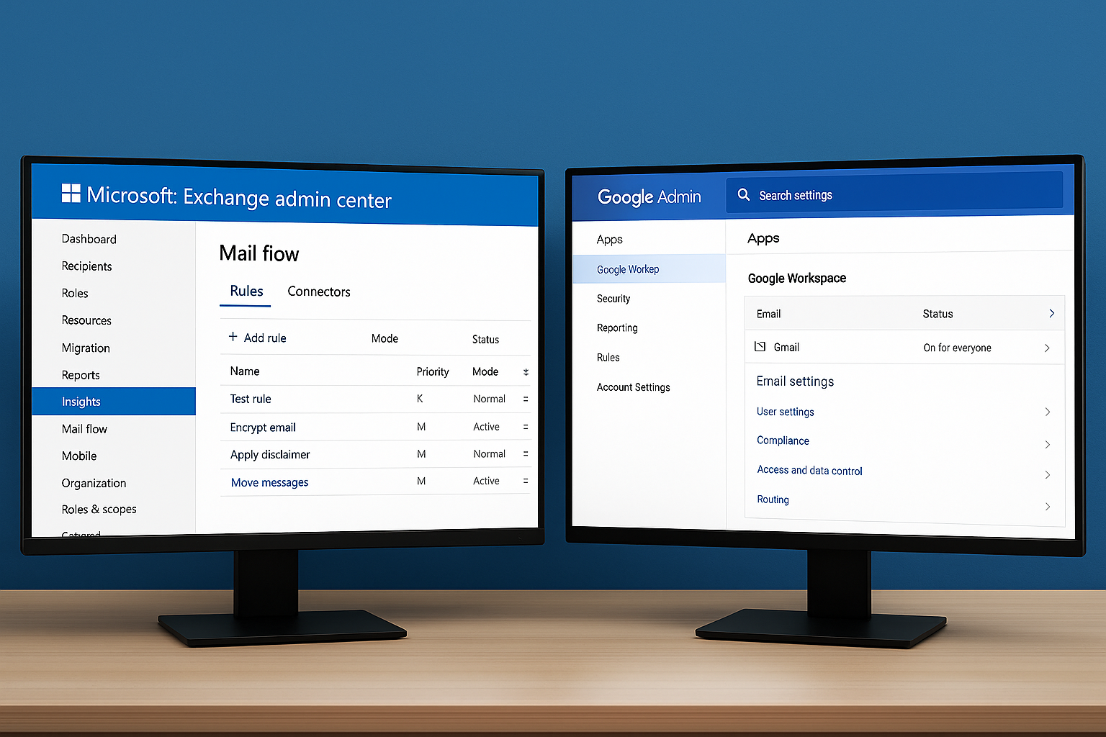The width and height of the screenshot is (1106, 737).
Task: Select Google Workep in Google Admin sidebar
Action: tap(649, 269)
